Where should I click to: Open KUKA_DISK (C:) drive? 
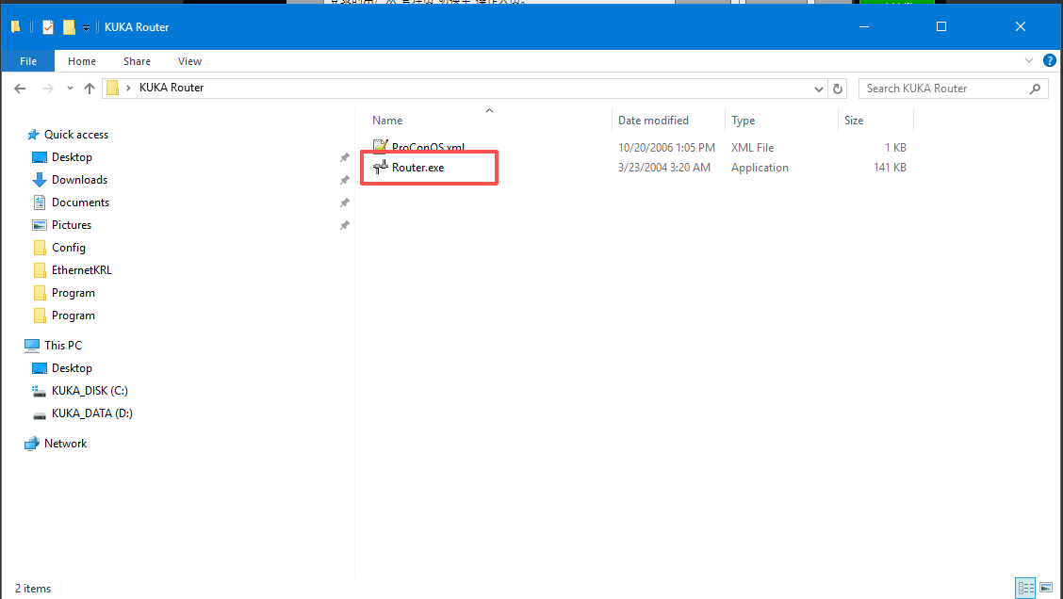coord(90,390)
